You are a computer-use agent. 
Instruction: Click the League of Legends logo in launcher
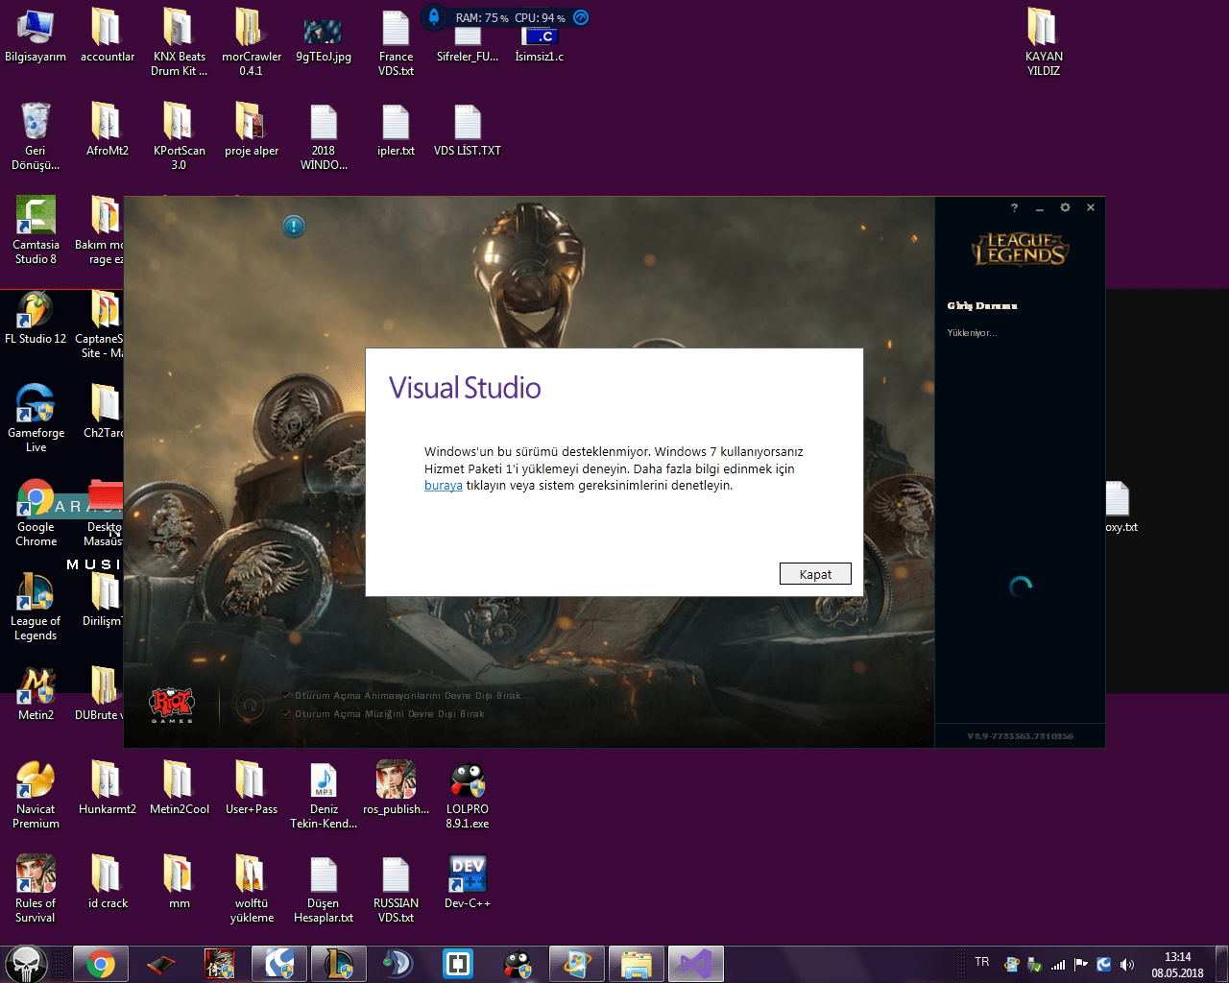pos(1020,250)
